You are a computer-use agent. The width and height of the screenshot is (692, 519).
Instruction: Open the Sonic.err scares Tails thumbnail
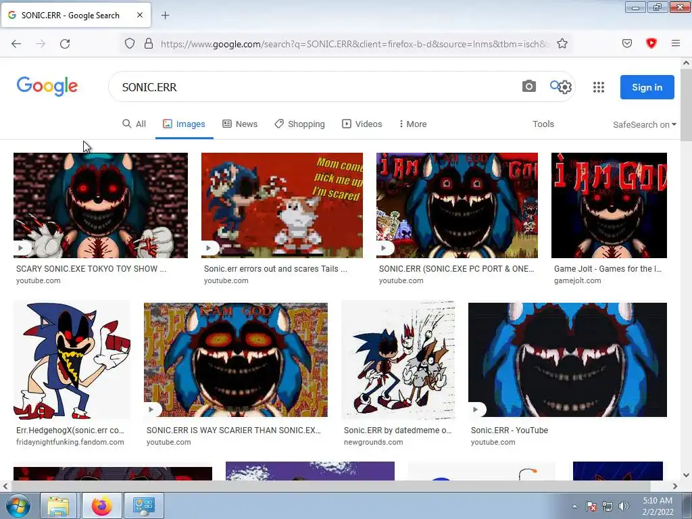(282, 205)
